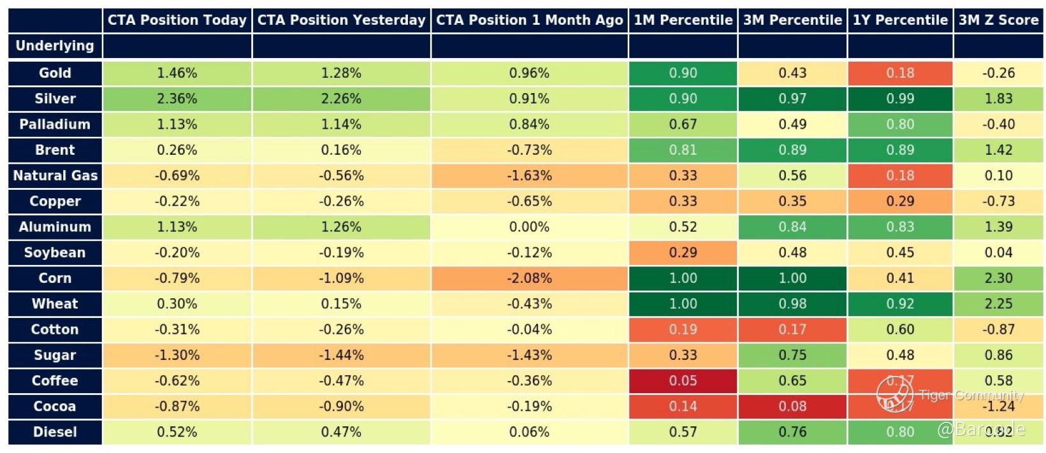
Task: Select the "1Y Percentile" column header
Action: [x=900, y=20]
